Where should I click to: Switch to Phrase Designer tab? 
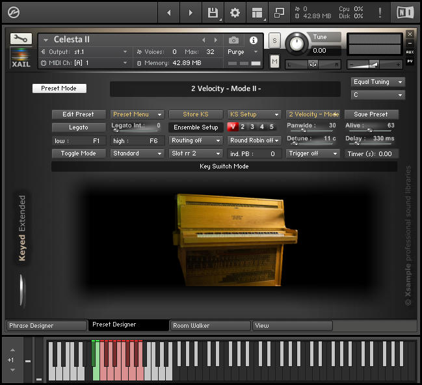[47, 326]
